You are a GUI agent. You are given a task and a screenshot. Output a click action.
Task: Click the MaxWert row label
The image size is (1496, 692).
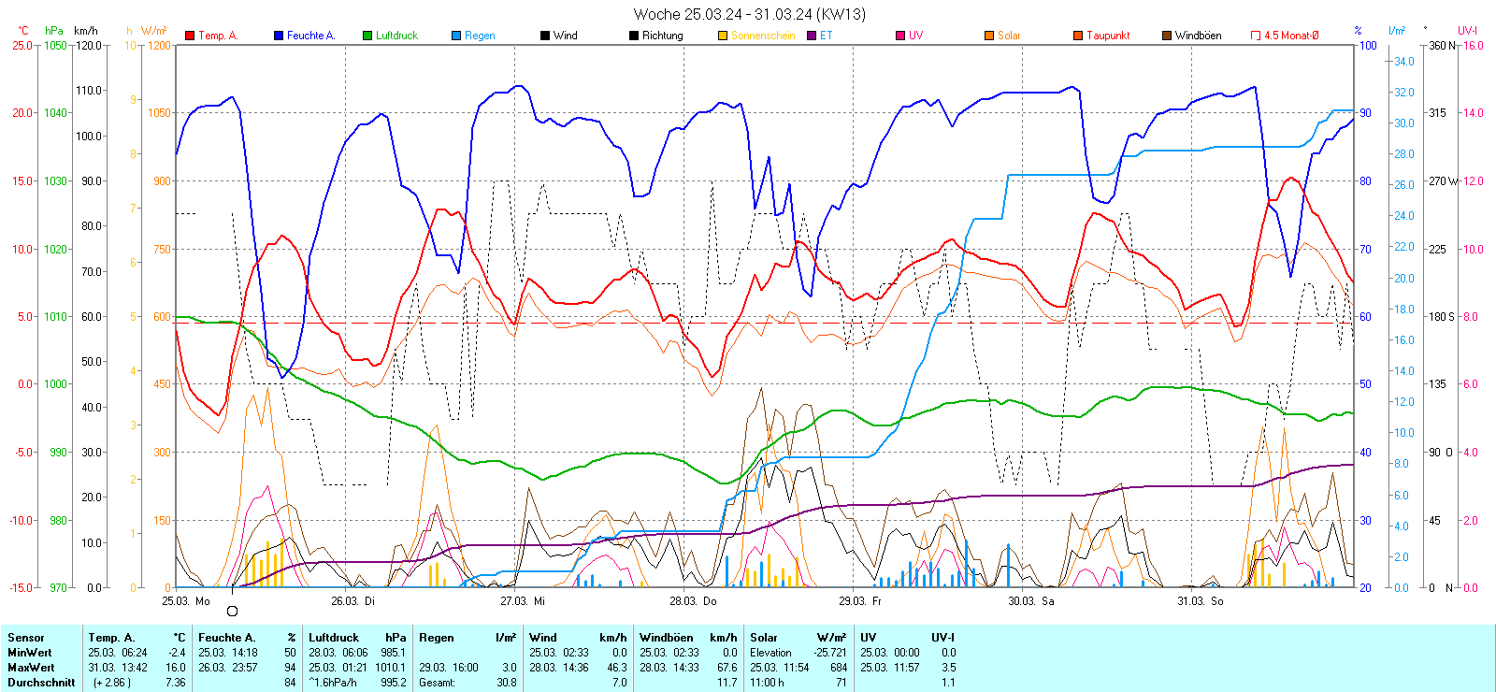point(31,668)
